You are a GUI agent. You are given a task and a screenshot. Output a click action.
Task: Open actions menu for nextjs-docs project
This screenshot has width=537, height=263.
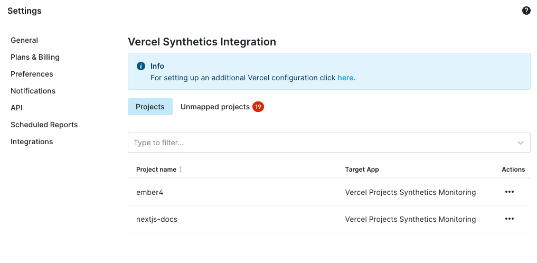click(x=509, y=219)
